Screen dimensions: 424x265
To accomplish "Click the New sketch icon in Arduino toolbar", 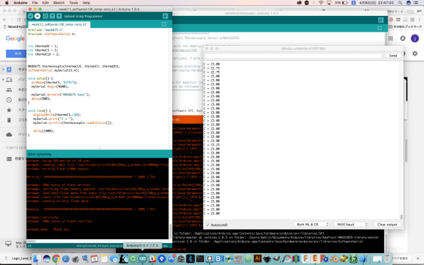I will (46, 16).
